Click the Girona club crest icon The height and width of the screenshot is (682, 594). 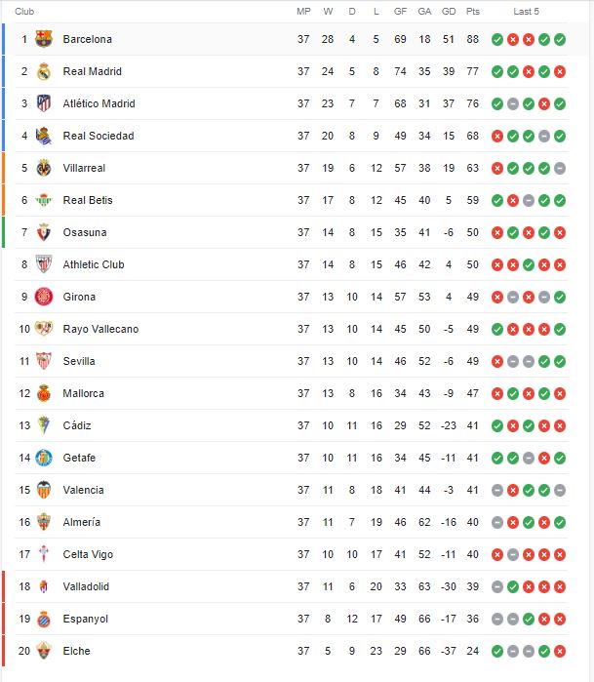[43, 297]
